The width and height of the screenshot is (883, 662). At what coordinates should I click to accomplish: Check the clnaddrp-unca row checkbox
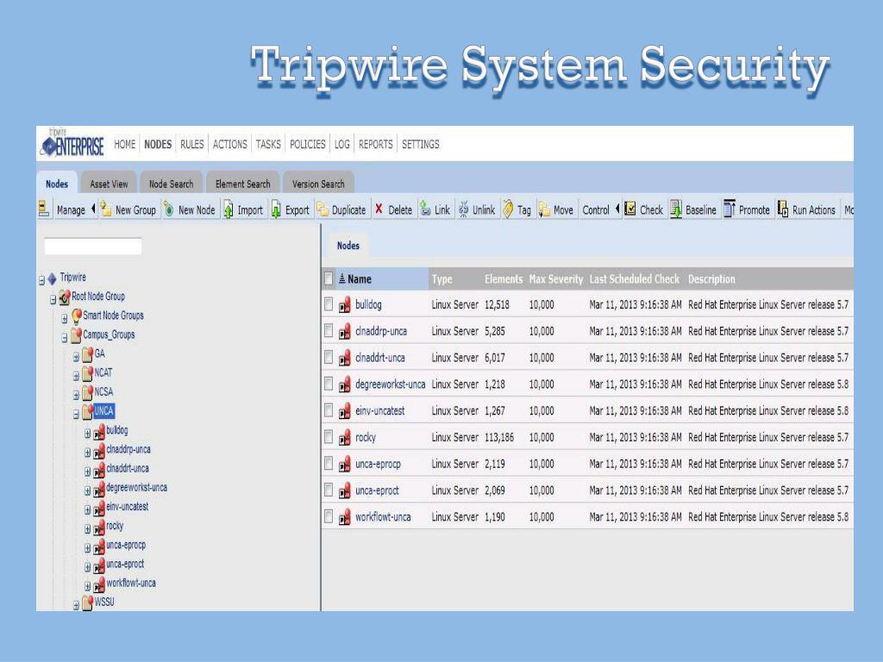click(x=329, y=331)
